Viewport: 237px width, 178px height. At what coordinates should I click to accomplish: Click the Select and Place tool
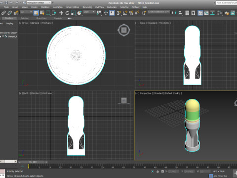click(79, 13)
